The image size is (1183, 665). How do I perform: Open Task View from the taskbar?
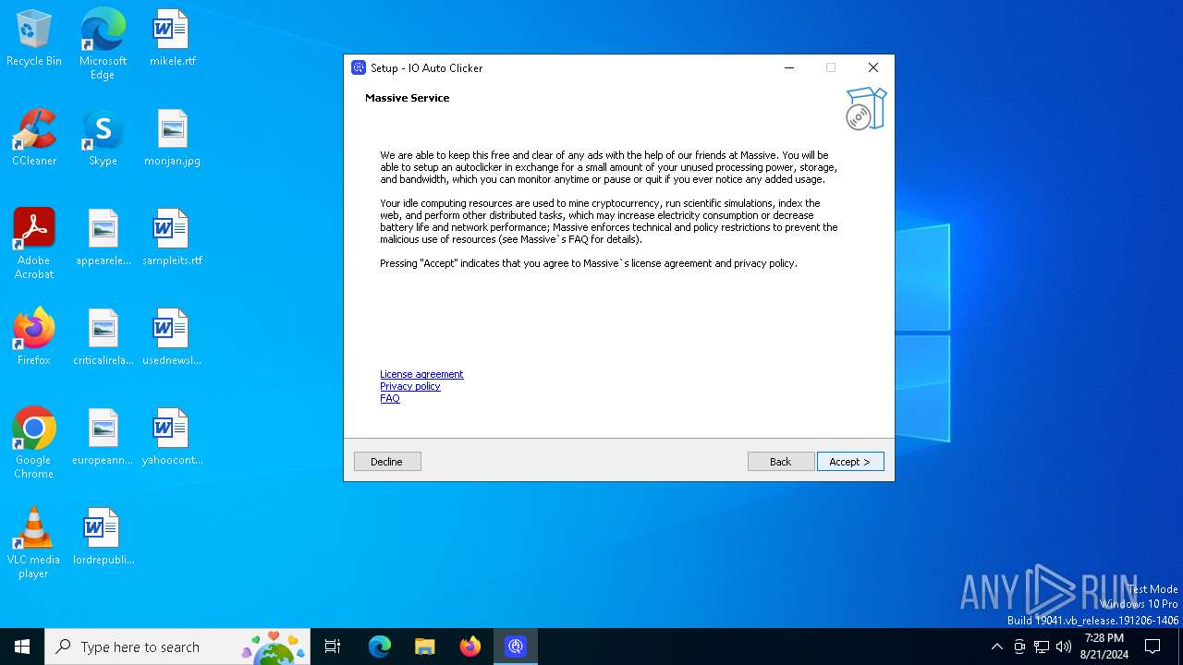pyautogui.click(x=333, y=647)
